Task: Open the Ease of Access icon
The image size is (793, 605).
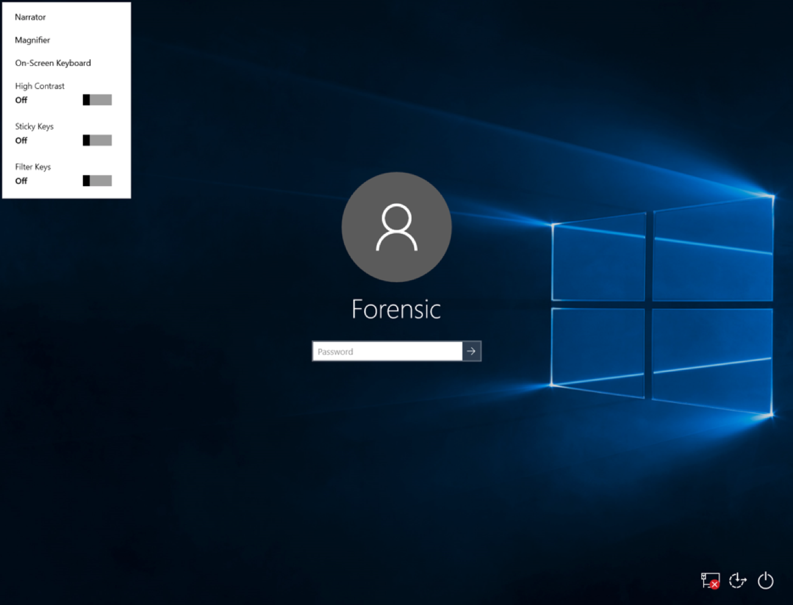Action: coord(737,580)
